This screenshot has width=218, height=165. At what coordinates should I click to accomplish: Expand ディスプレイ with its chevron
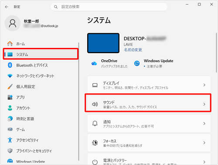coord(204,85)
